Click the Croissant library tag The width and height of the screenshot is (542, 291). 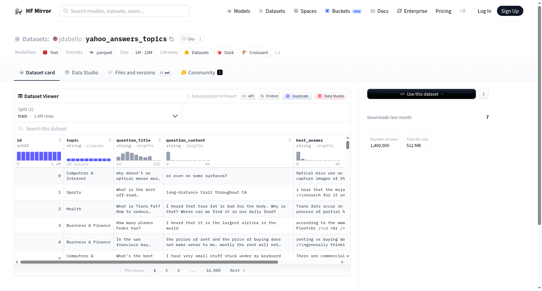255,52
